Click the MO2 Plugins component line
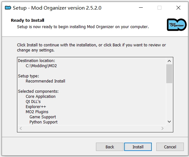189x157 pixels. pos(37,112)
